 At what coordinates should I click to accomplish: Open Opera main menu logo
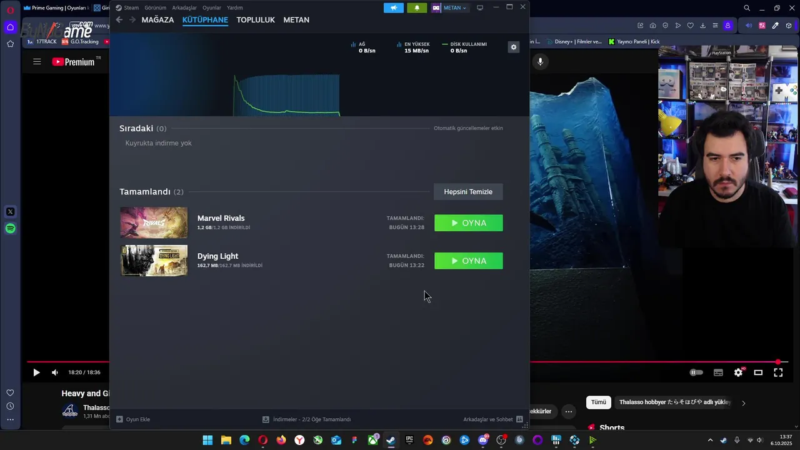[x=10, y=10]
